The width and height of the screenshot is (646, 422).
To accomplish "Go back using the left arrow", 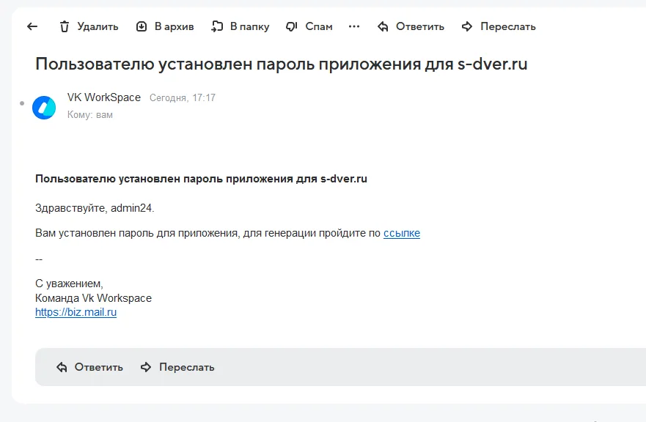I will coord(32,27).
